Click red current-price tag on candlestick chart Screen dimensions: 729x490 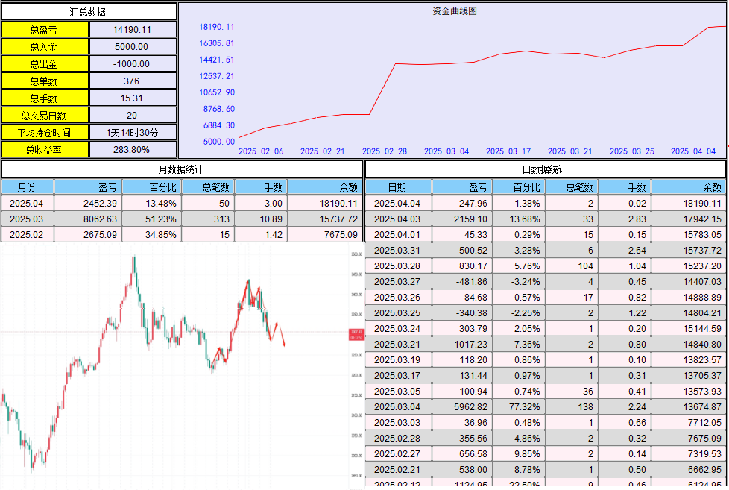tap(356, 335)
